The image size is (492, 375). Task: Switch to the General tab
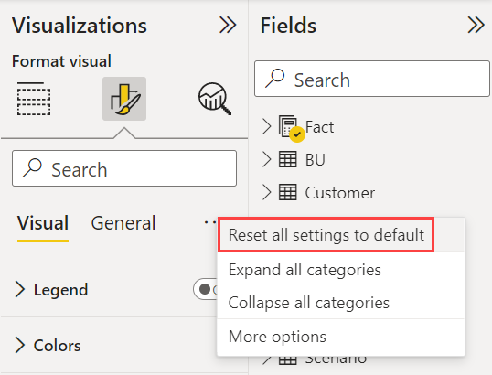(123, 223)
